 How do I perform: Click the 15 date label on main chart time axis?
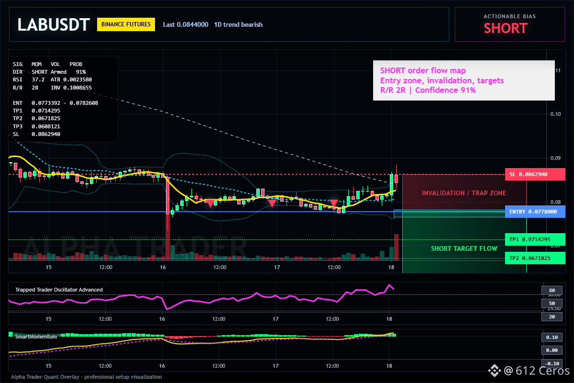[x=48, y=268]
